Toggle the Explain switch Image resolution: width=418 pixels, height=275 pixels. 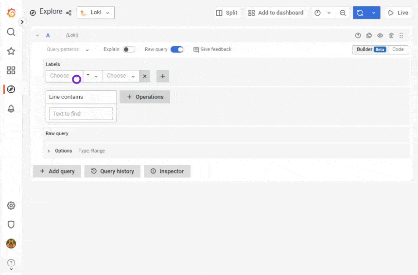click(x=128, y=50)
